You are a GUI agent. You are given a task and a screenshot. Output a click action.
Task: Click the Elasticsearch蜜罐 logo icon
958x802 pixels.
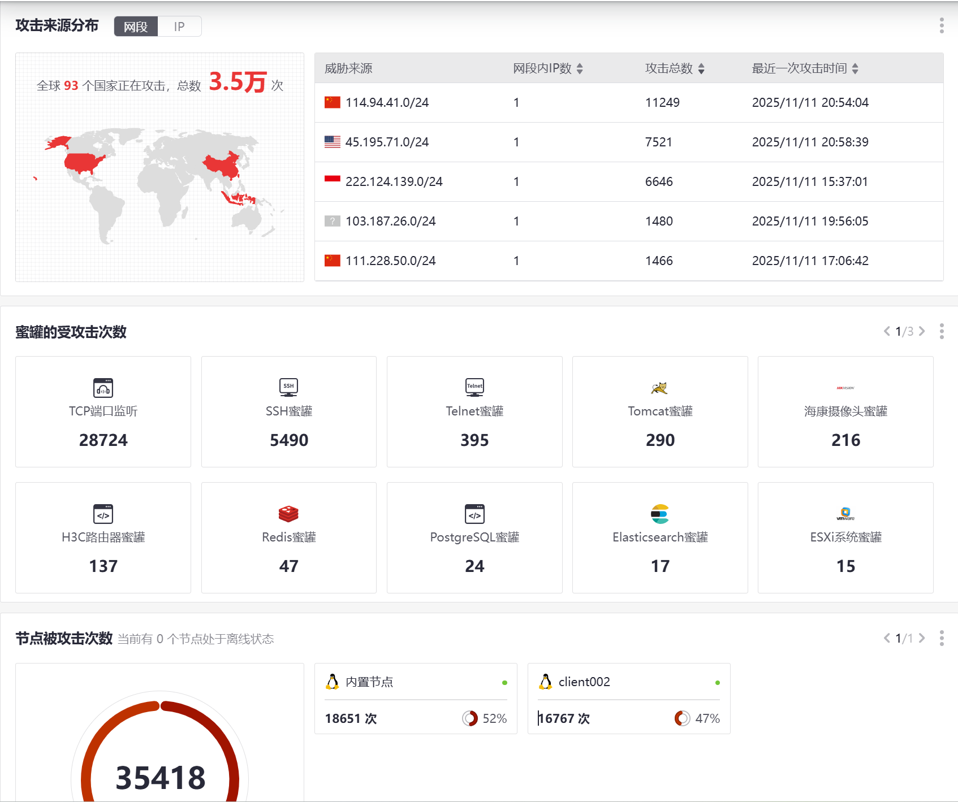(659, 514)
